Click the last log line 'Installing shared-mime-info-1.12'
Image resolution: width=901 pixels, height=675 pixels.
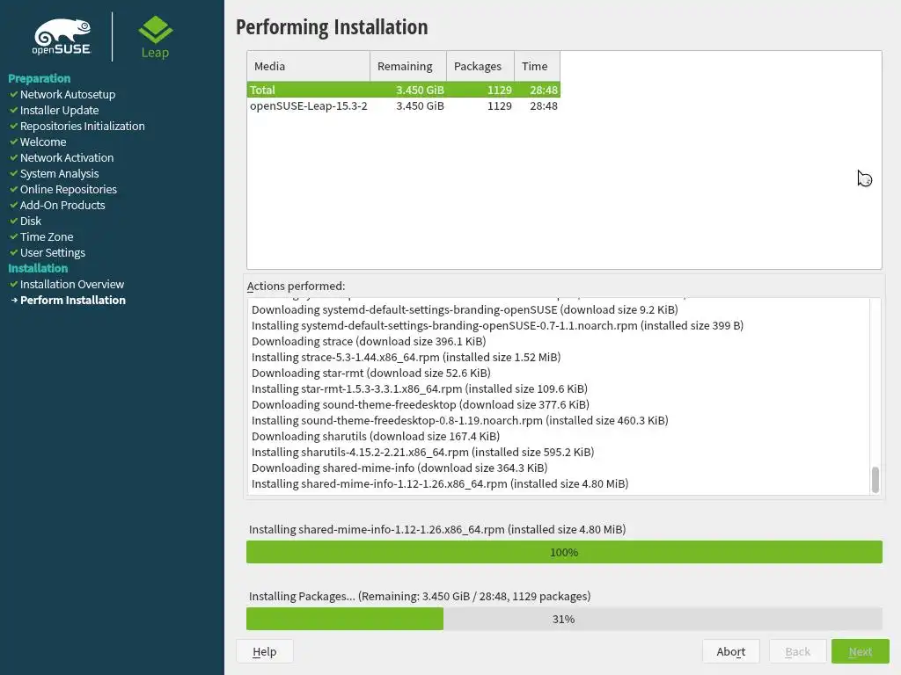[x=440, y=484]
